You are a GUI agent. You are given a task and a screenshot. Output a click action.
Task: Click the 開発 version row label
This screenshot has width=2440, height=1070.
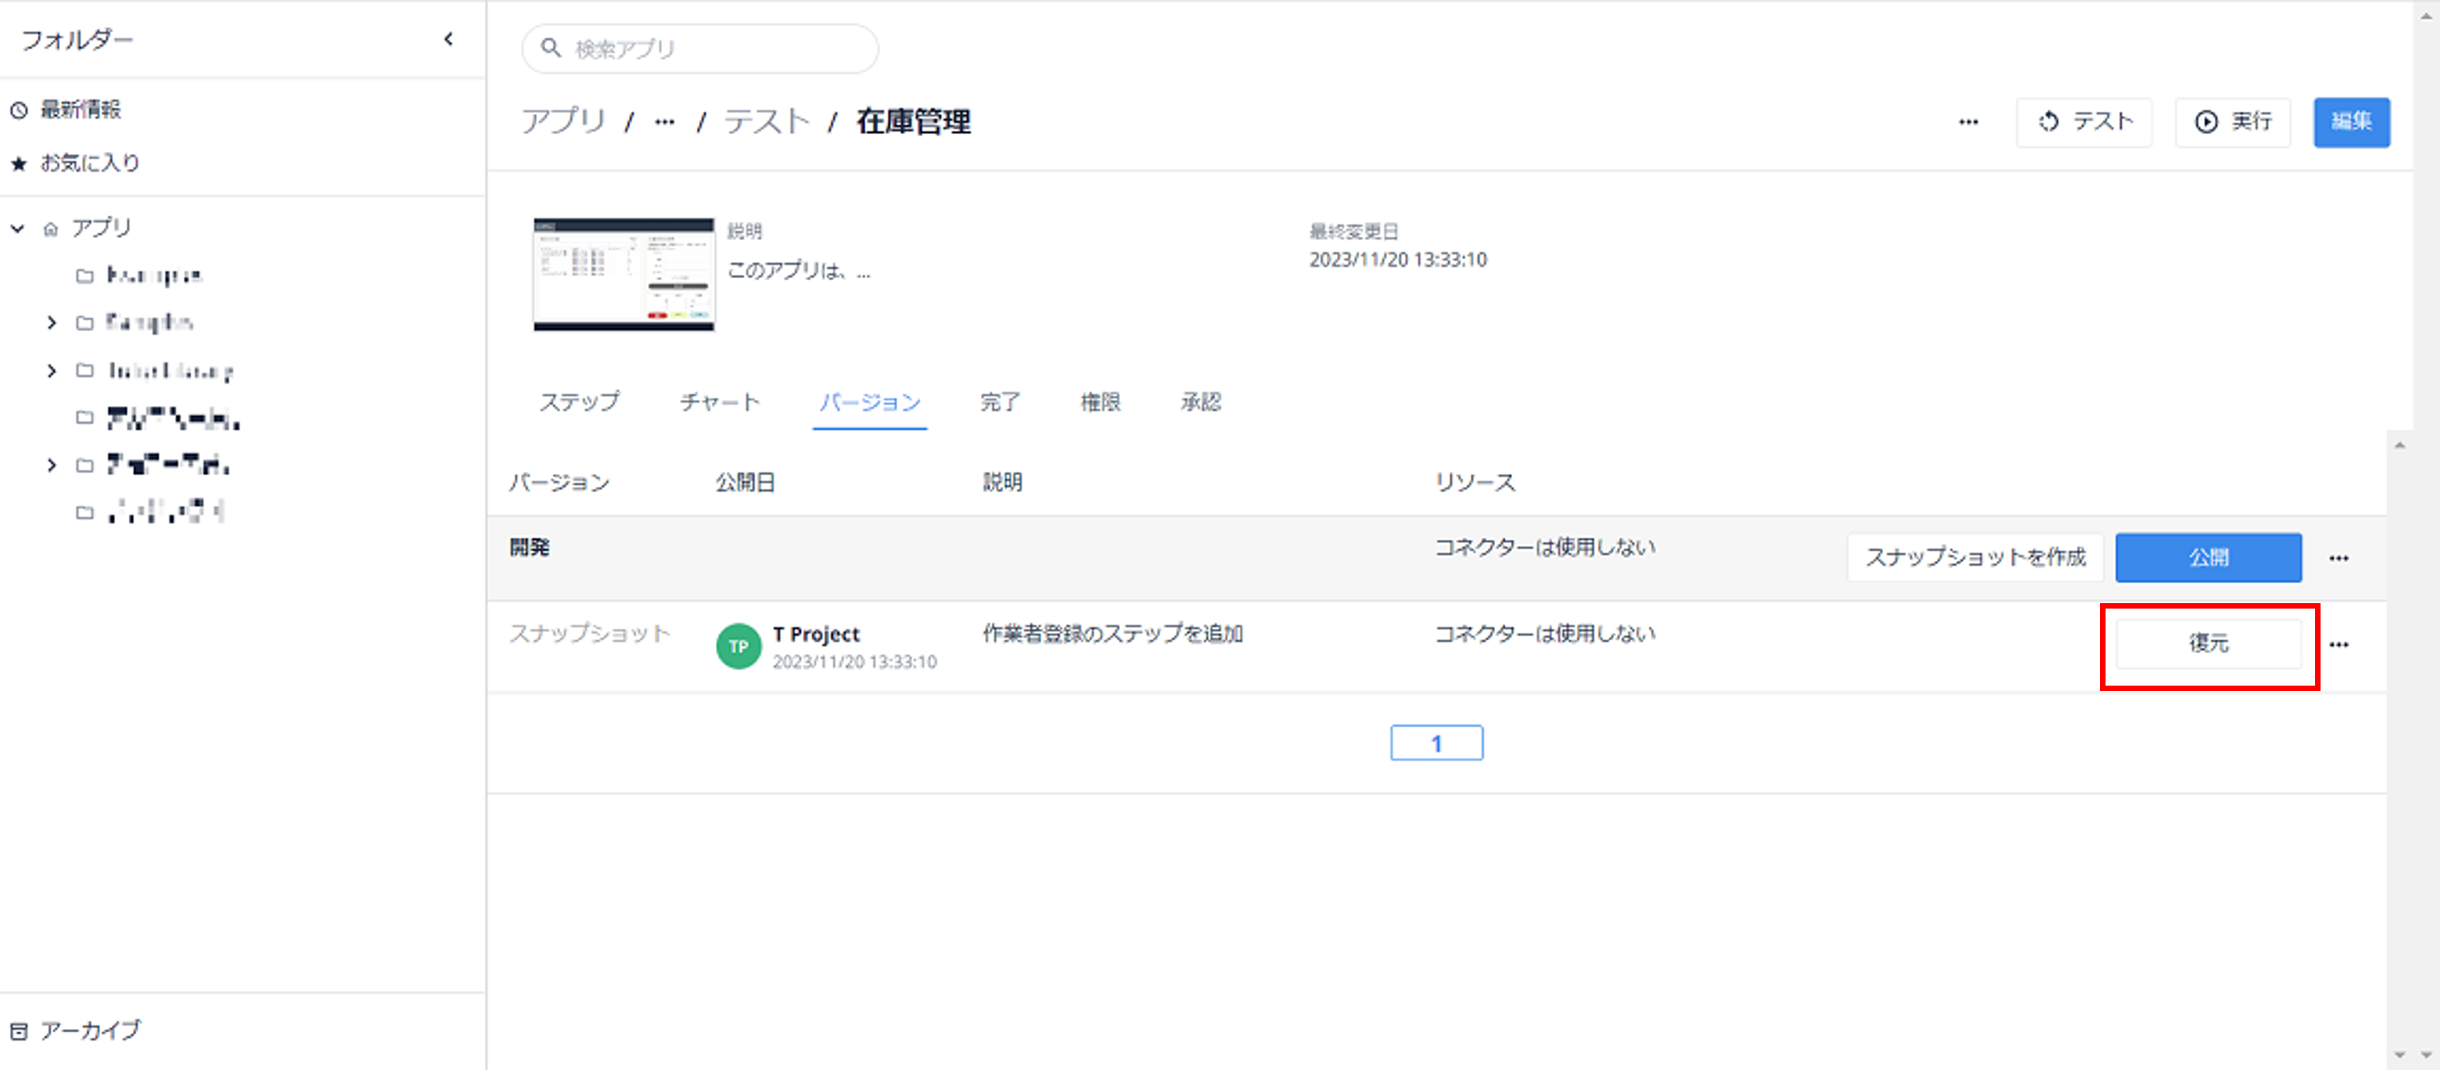click(x=529, y=547)
